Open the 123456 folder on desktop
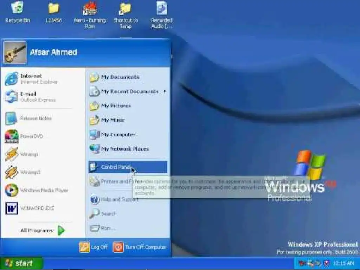 [x=54, y=12]
